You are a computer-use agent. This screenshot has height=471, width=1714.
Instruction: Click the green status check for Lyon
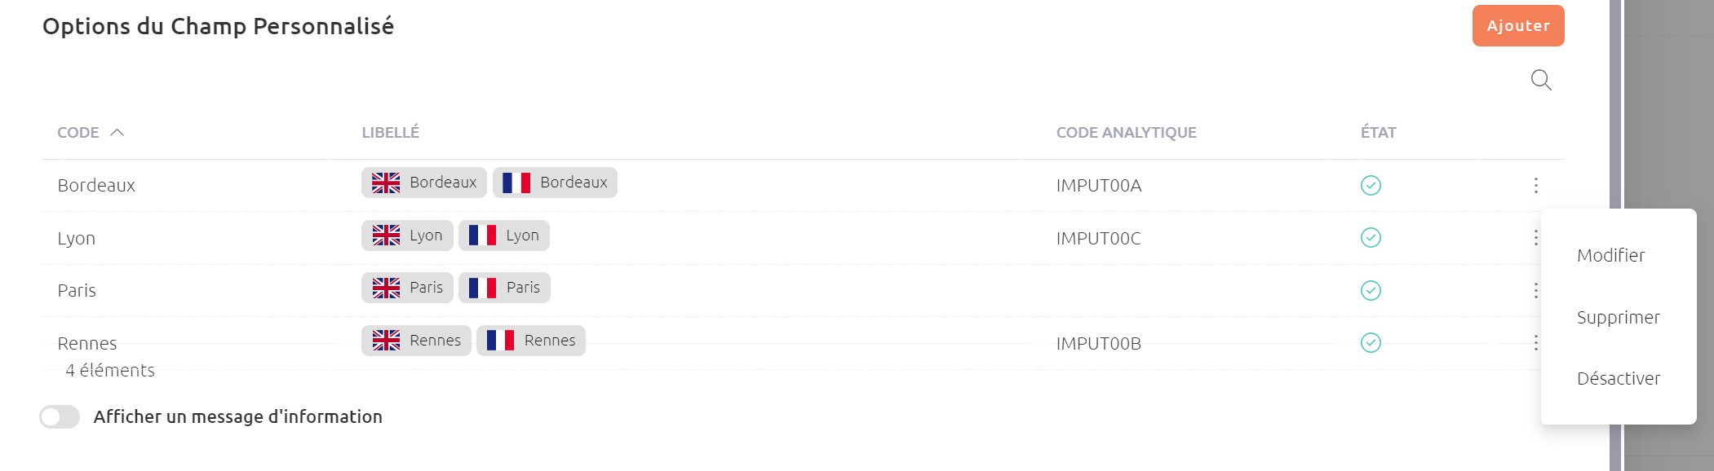pos(1371,238)
